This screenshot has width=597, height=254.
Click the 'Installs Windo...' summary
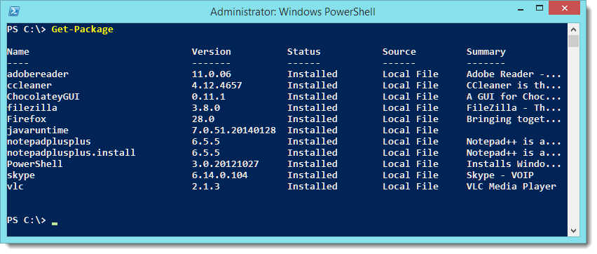(x=514, y=164)
